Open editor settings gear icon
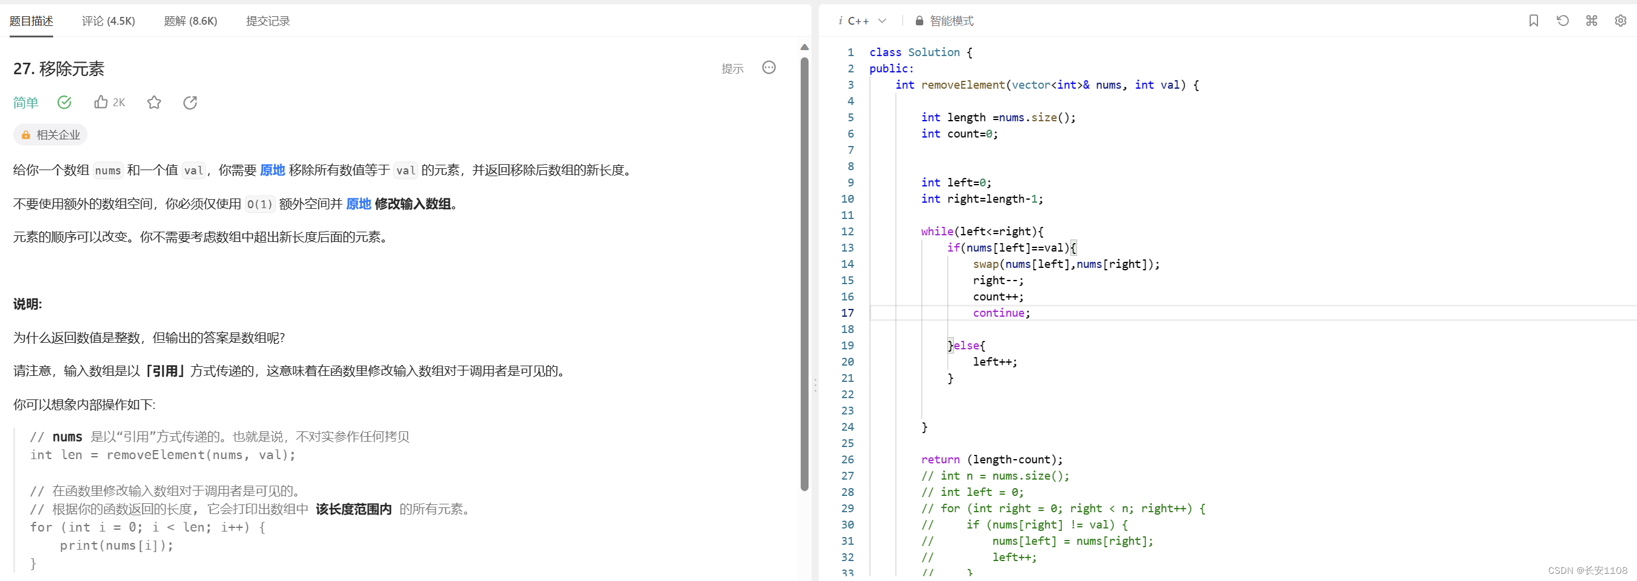1637x581 pixels. (1621, 21)
